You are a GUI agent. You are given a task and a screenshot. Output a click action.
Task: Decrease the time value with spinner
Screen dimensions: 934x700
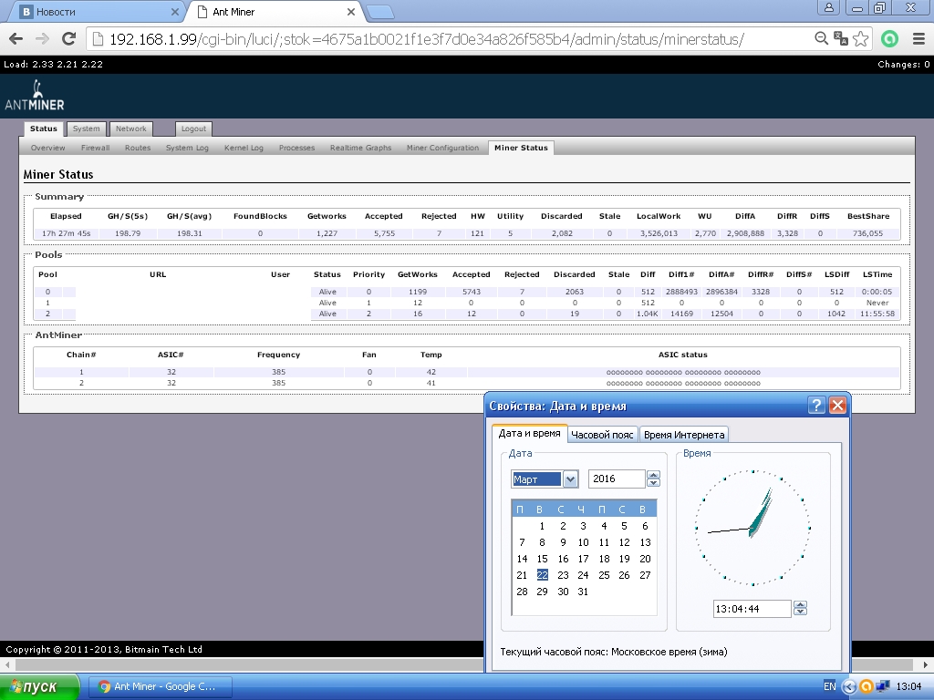click(x=800, y=612)
